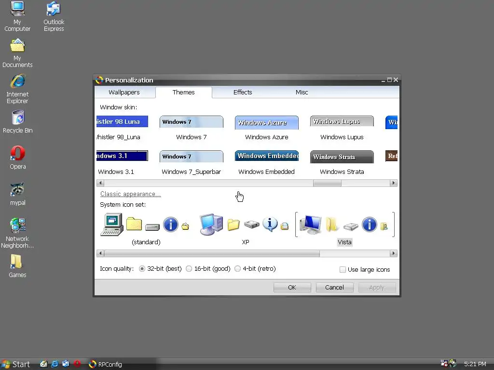
Task: Open Classic appearance link
Action: click(130, 194)
